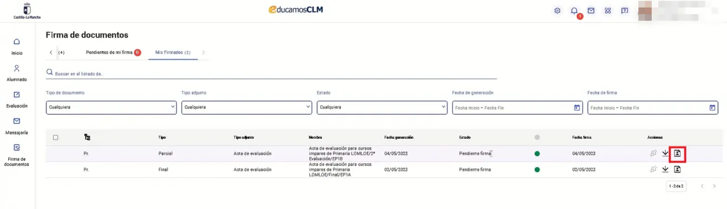Expand the Tipo adjunto dropdown
The width and height of the screenshot is (727, 209).
click(x=247, y=107)
